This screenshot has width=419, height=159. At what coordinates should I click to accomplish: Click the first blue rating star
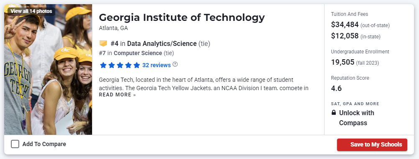(x=103, y=66)
